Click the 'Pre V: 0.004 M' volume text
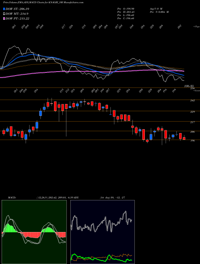This screenshot has height=264, width=200. [x=159, y=12]
